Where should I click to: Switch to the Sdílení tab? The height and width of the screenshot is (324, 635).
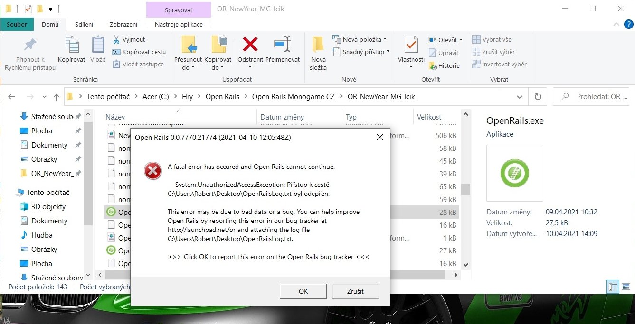(x=84, y=24)
